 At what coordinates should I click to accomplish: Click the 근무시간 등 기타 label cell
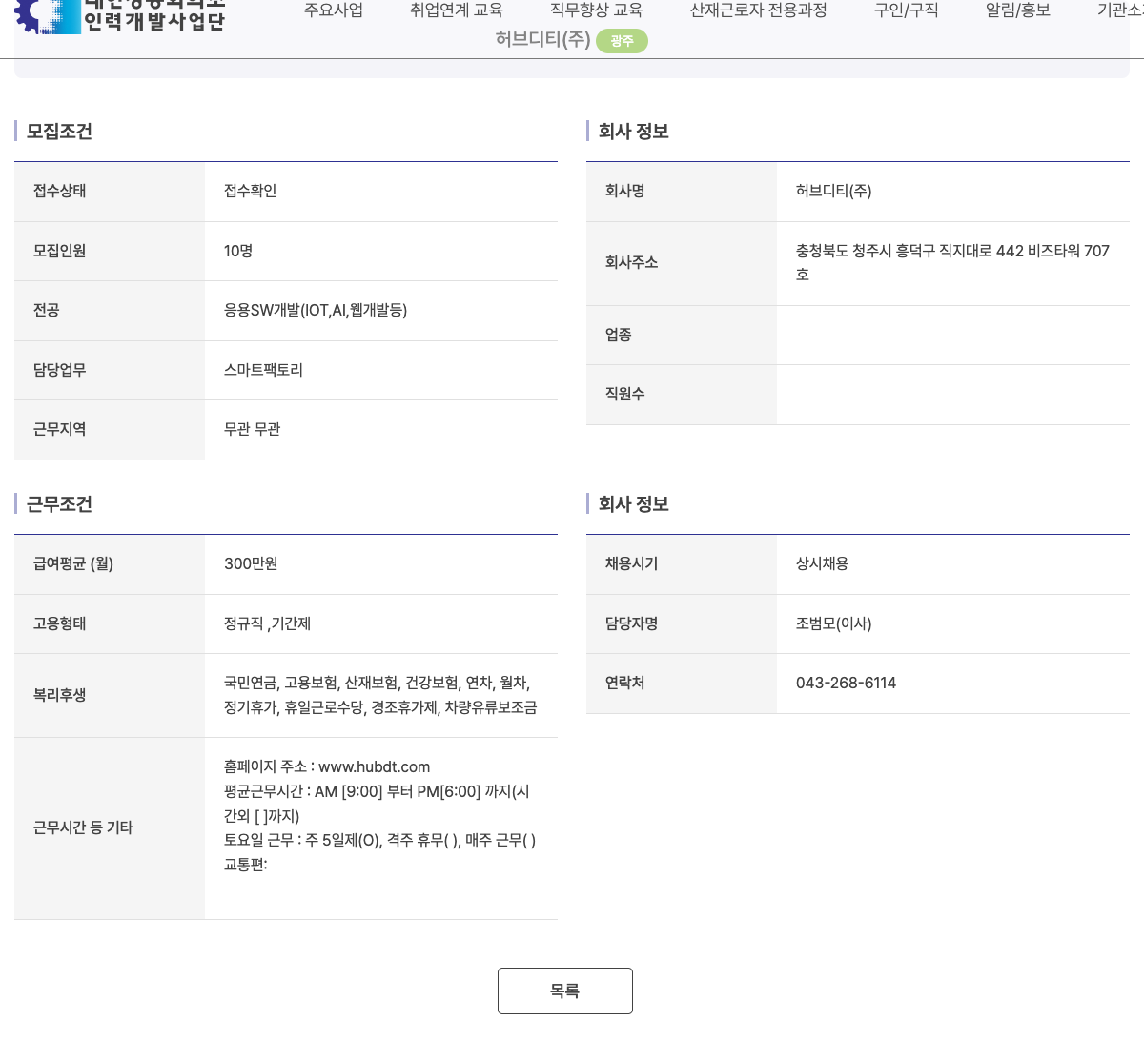click(x=110, y=828)
